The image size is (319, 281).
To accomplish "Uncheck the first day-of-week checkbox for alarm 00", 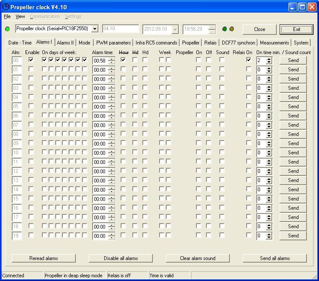I will tap(44, 60).
